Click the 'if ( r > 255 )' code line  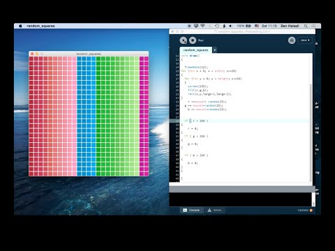pos(196,121)
